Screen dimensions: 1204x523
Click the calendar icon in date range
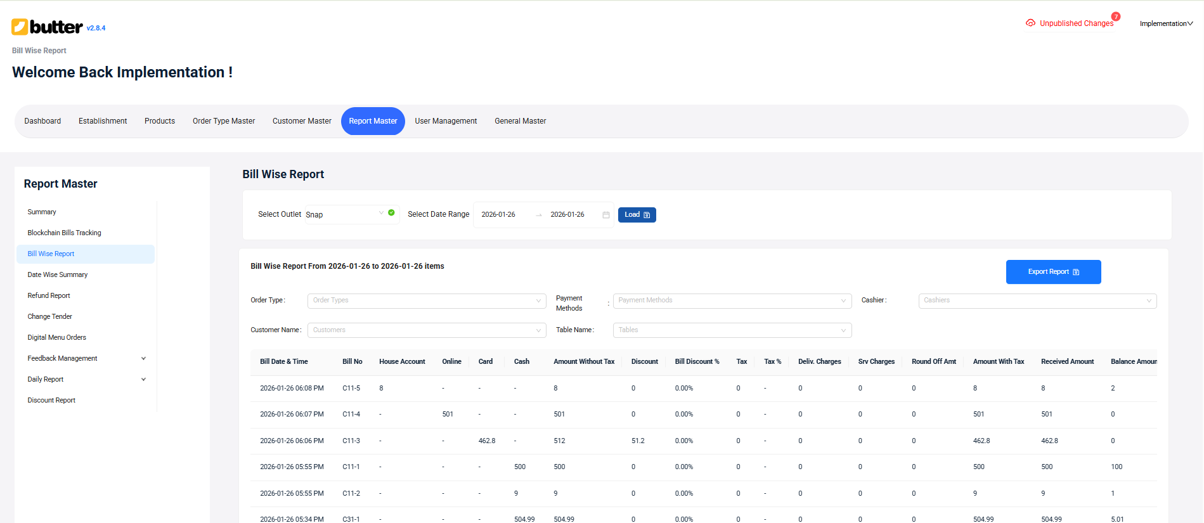[605, 215]
